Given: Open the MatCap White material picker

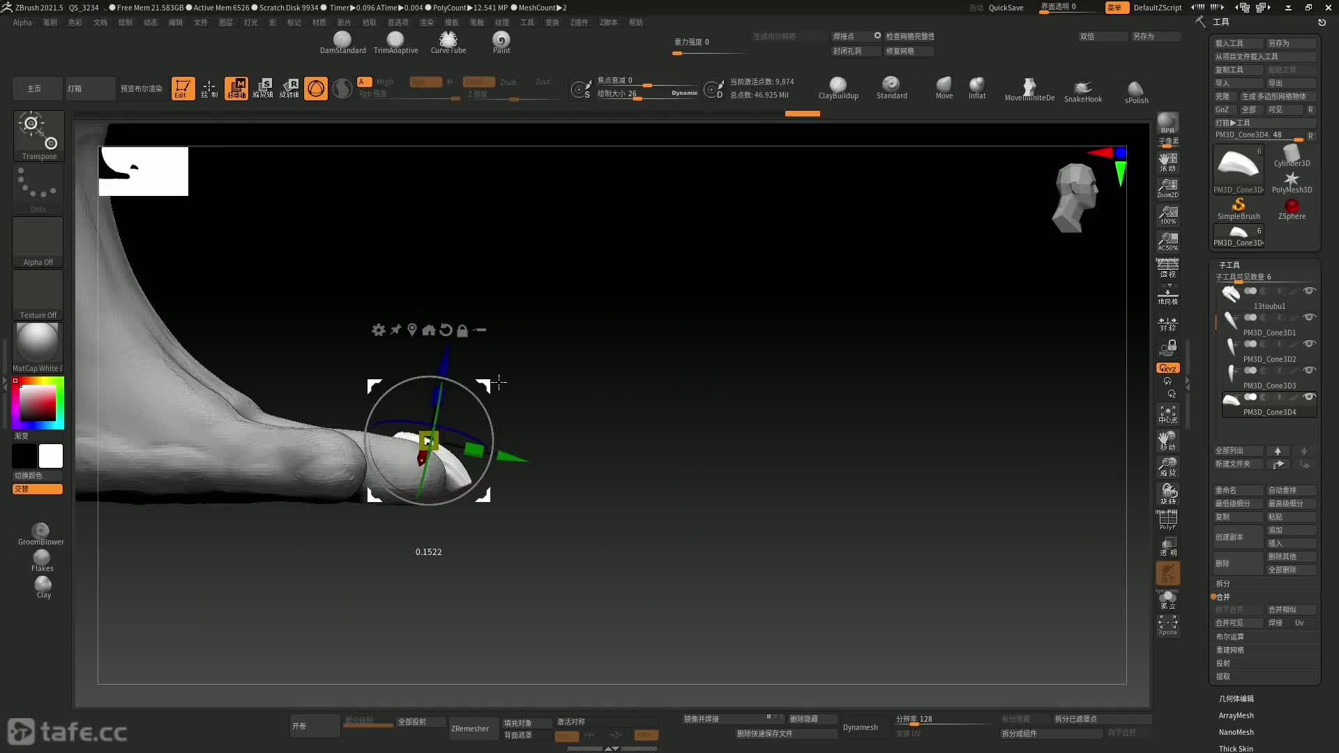Looking at the screenshot, I should (38, 347).
